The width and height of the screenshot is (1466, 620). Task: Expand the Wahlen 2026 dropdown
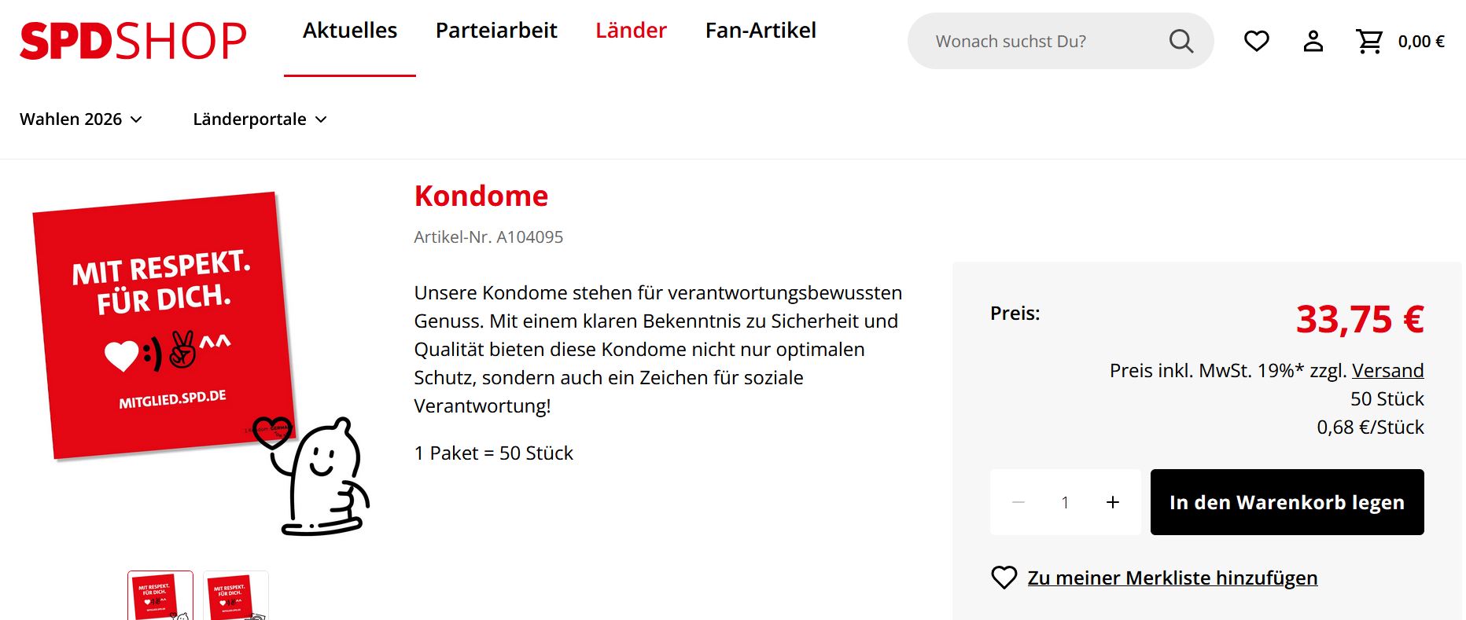pos(81,119)
